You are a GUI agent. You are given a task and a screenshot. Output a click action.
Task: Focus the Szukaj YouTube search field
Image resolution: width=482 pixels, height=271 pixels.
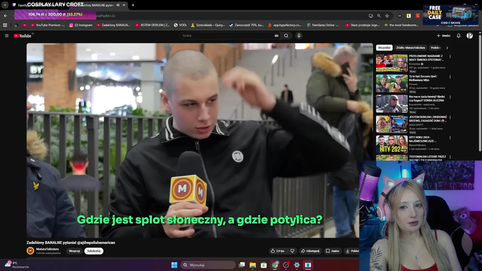[230, 36]
